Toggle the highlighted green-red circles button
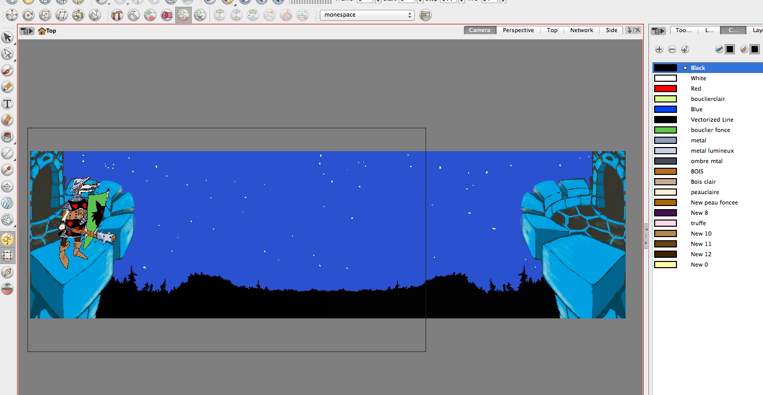 pyautogui.click(x=183, y=15)
